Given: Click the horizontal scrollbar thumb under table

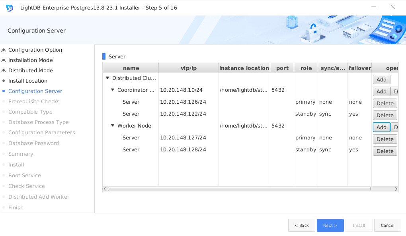Looking at the screenshot, I should (x=239, y=189).
